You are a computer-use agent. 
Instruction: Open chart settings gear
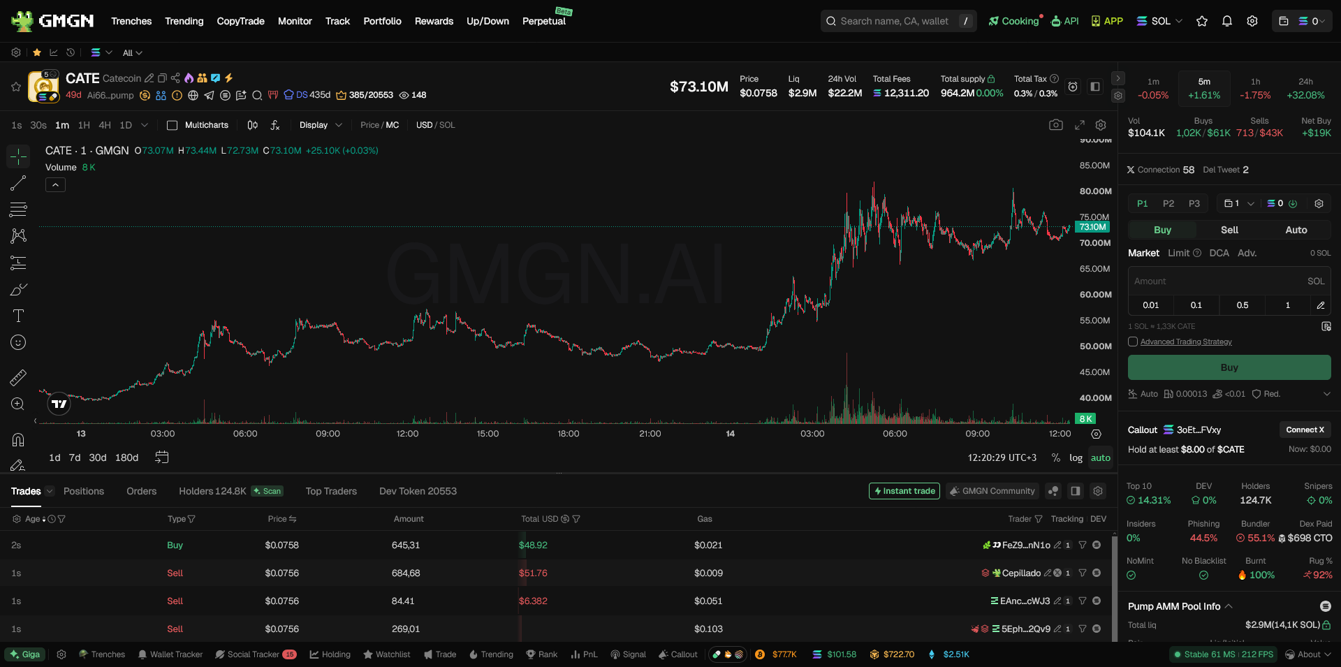(1101, 125)
